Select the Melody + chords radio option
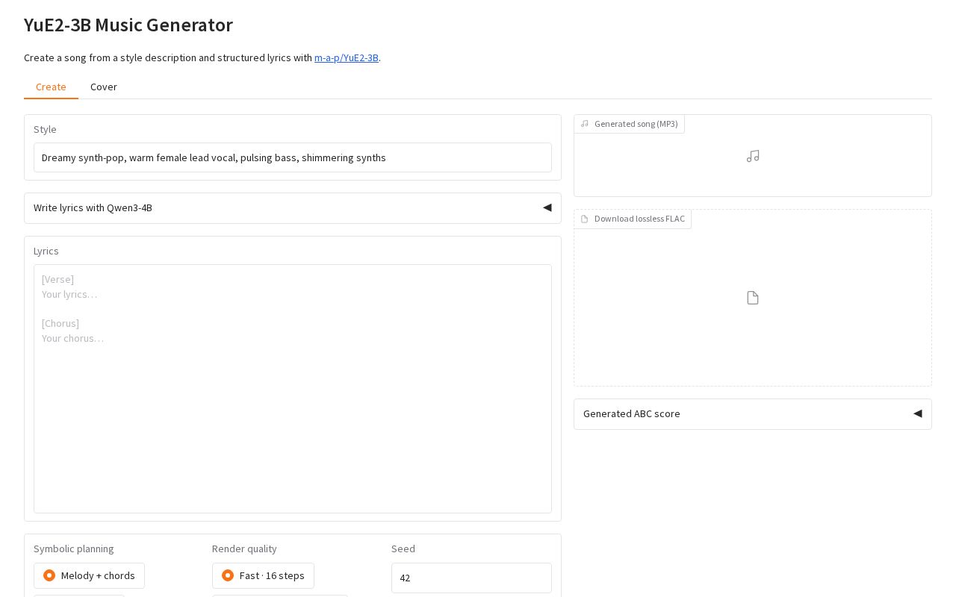 [x=90, y=575]
